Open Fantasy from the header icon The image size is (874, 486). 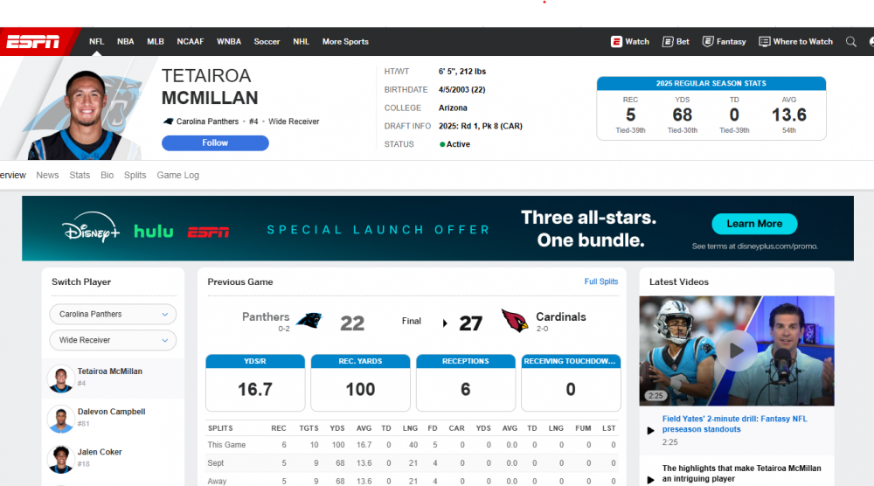[709, 42]
